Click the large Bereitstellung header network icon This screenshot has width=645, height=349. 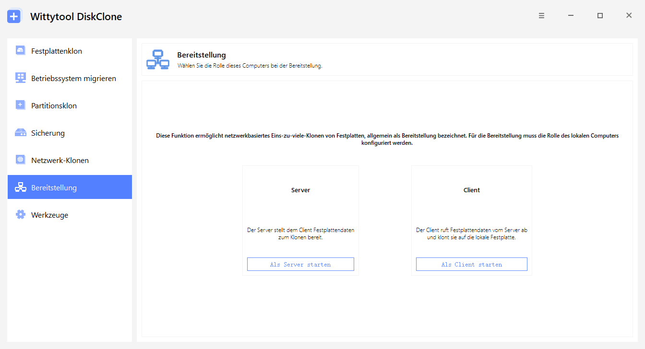(158, 59)
